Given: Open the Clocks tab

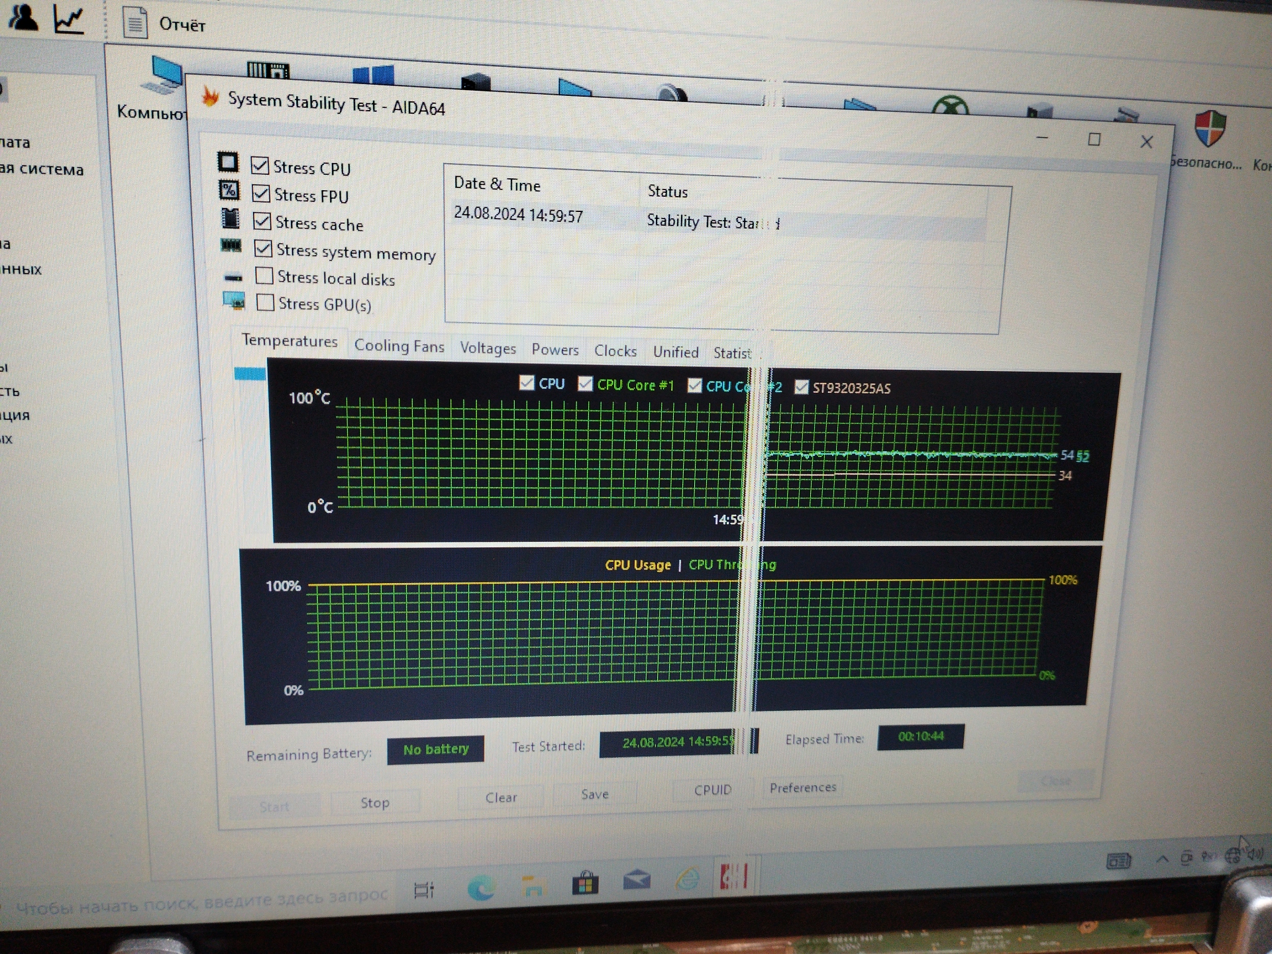Looking at the screenshot, I should (x=615, y=351).
